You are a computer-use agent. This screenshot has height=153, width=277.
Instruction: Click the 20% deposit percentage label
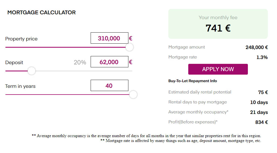click(x=80, y=62)
